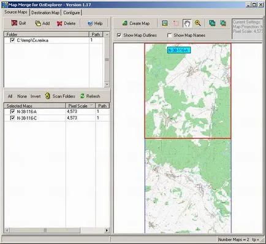Click the Folder column header

(x=47, y=34)
